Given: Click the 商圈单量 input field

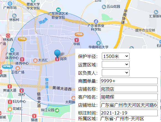Looking at the screenshot, I should [x=129, y=81].
